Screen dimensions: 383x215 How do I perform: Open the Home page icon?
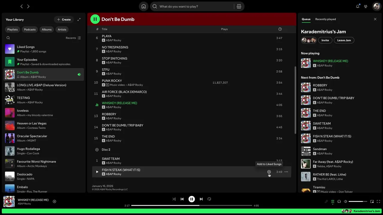(x=144, y=6)
